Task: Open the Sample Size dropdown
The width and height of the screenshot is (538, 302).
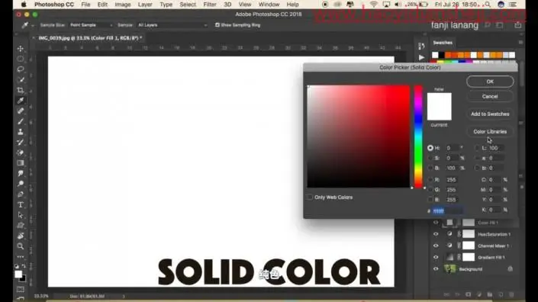Action: point(91,25)
